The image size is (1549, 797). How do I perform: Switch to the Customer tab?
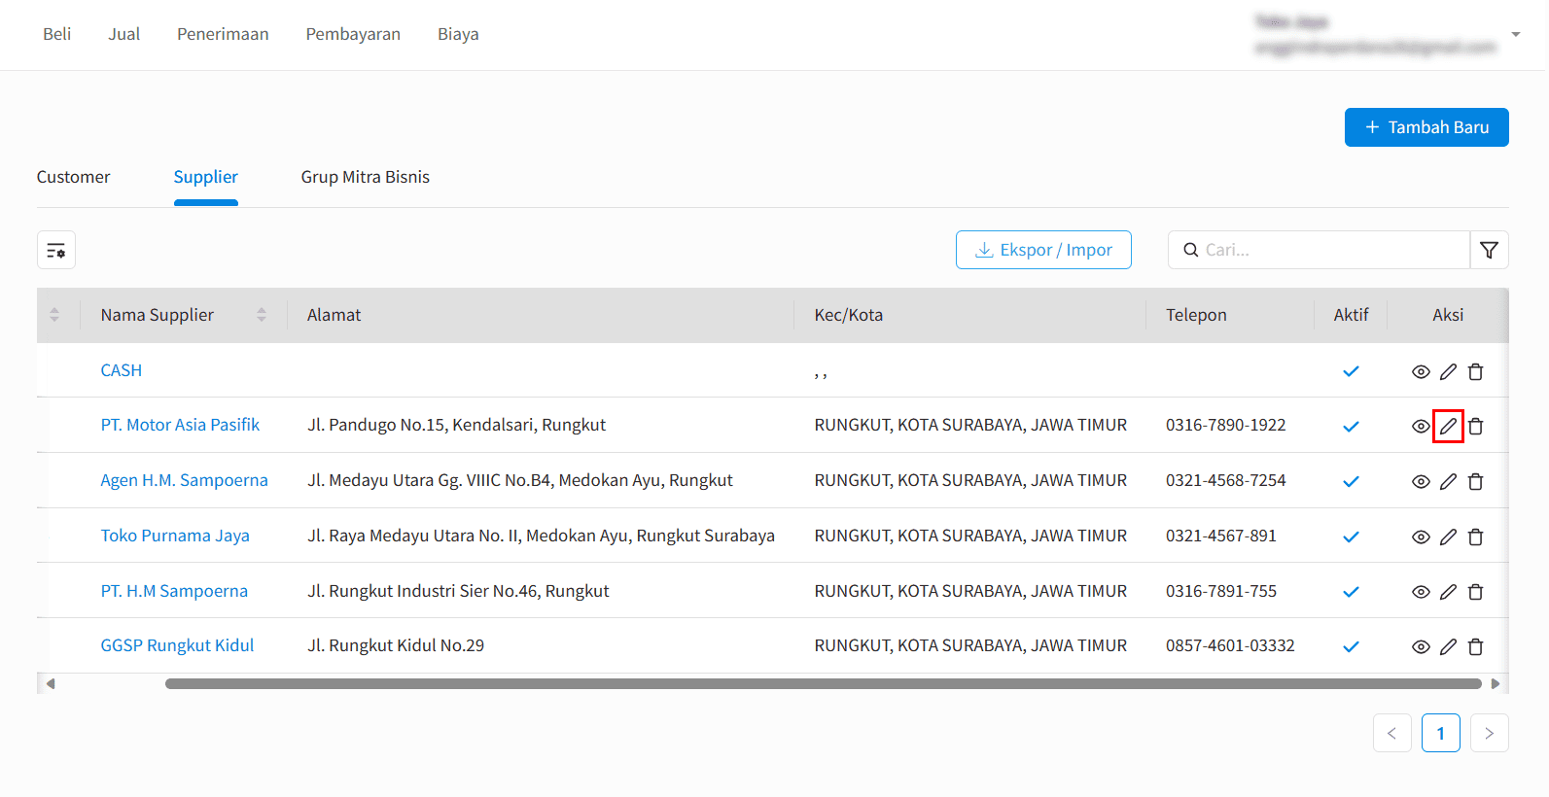click(74, 177)
